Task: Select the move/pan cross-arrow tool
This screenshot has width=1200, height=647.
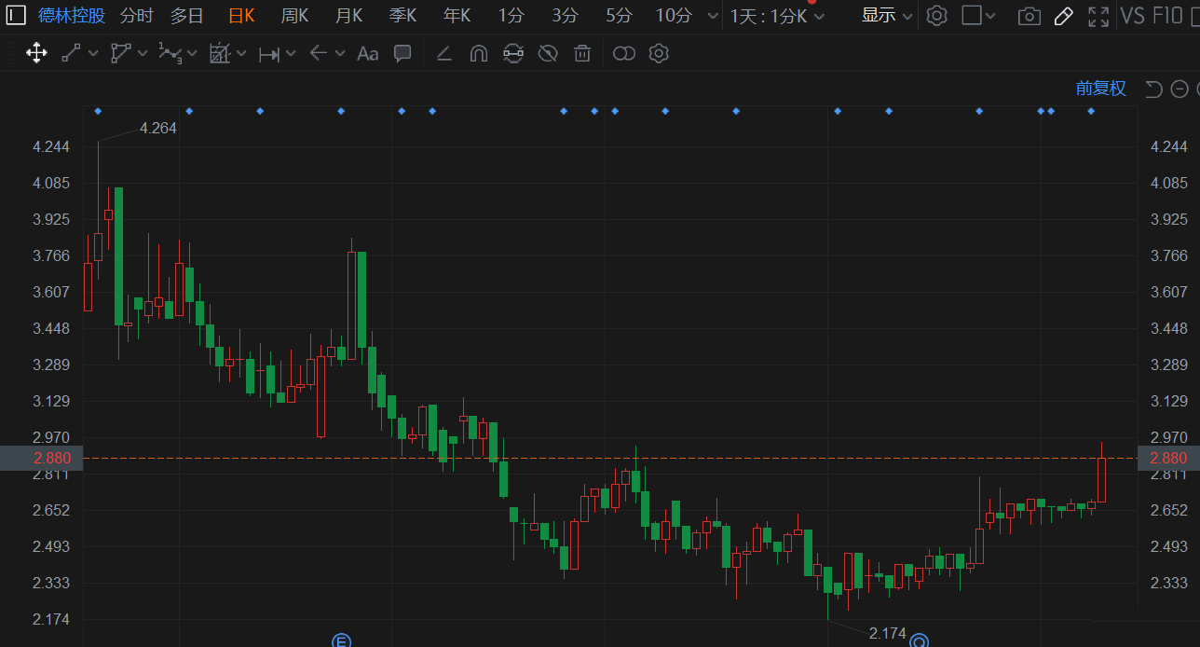Action: tap(36, 53)
